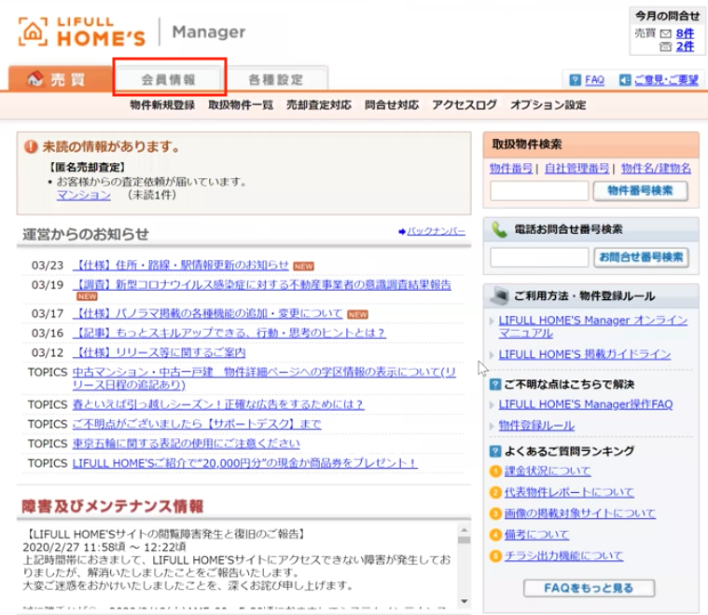
Task: Open 画像の掲載対象サイトについて FAQ link
Action: coord(580,513)
